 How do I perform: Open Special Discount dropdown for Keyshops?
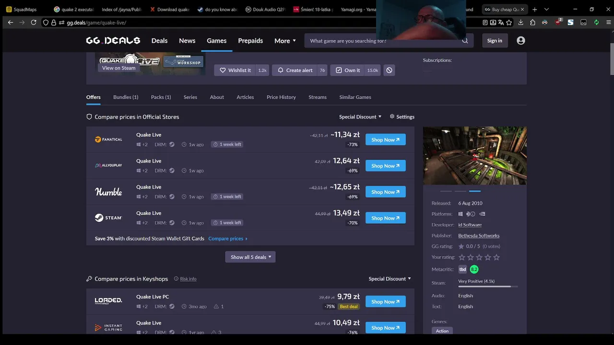[390, 279]
